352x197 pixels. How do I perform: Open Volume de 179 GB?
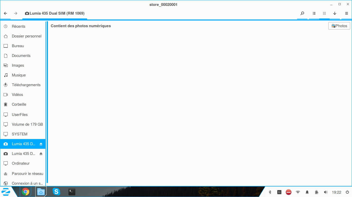tap(23, 124)
